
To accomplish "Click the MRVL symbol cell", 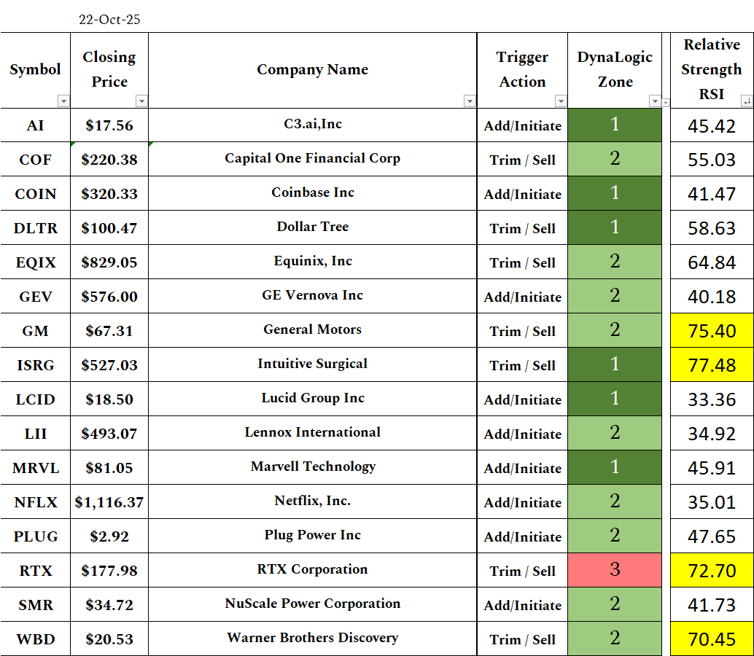I will 36,468.
